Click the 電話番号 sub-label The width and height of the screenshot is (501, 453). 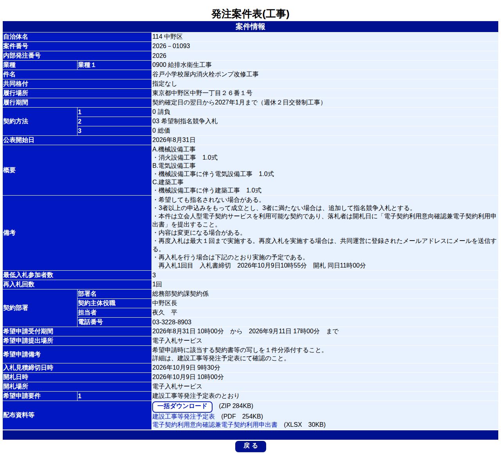point(90,322)
